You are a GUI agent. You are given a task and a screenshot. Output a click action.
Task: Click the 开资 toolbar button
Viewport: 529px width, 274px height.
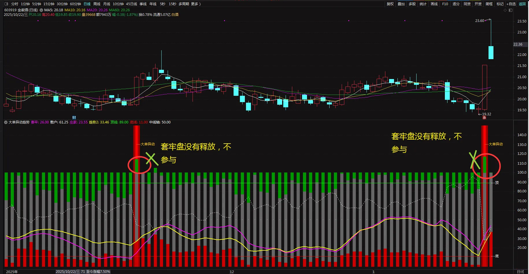click(478, 4)
